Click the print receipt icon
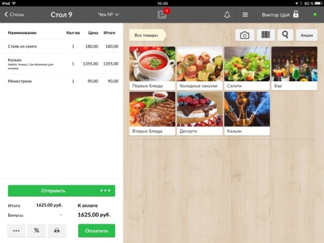Viewport: 324px width, 243px height. pyautogui.click(x=57, y=231)
